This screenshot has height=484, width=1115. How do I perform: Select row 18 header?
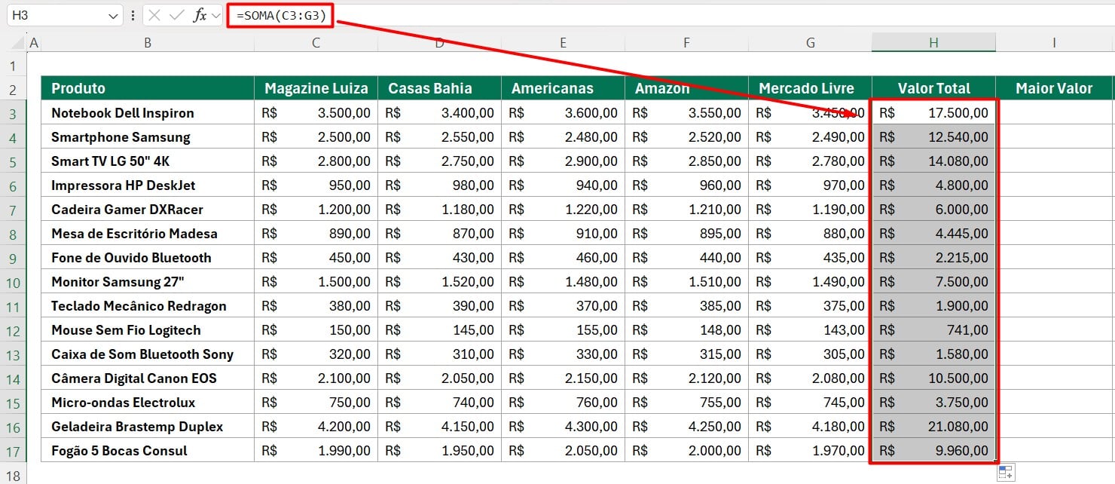coord(14,473)
